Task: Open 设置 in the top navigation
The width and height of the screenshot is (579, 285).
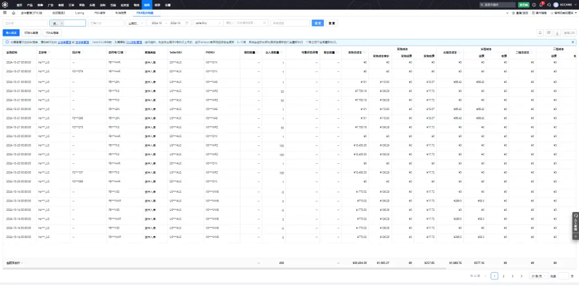Action: pyautogui.click(x=167, y=5)
